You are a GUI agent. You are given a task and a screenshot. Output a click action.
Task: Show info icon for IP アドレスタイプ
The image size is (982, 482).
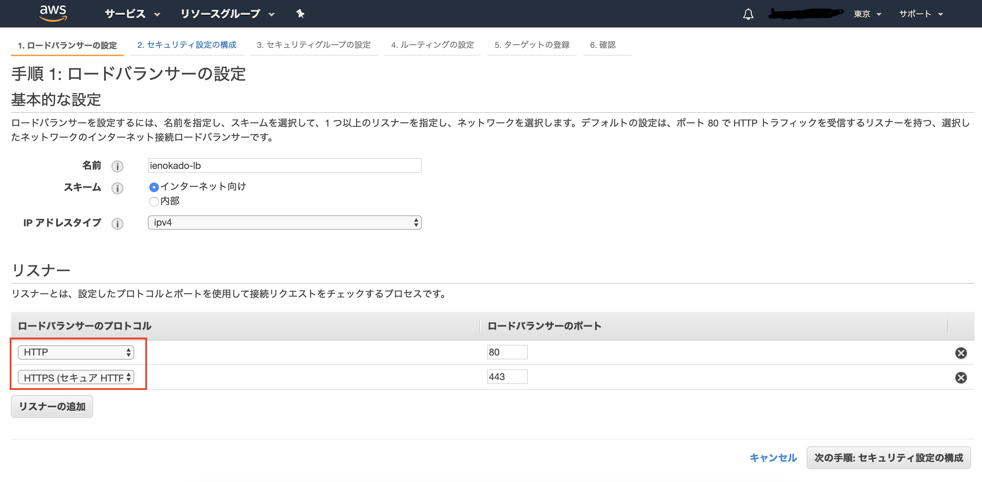117,224
